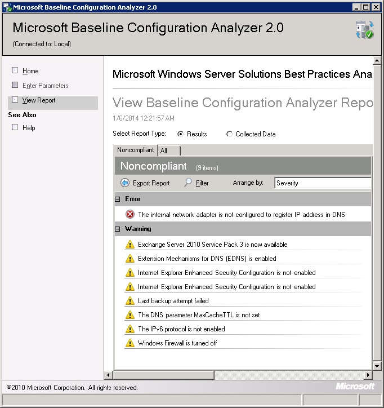Click warning icon beside IPv6 protocol not enabled
The image size is (384, 408).
tap(130, 329)
